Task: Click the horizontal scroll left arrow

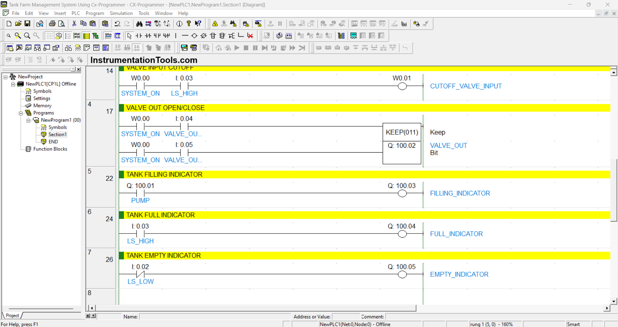Action: pyautogui.click(x=92, y=308)
